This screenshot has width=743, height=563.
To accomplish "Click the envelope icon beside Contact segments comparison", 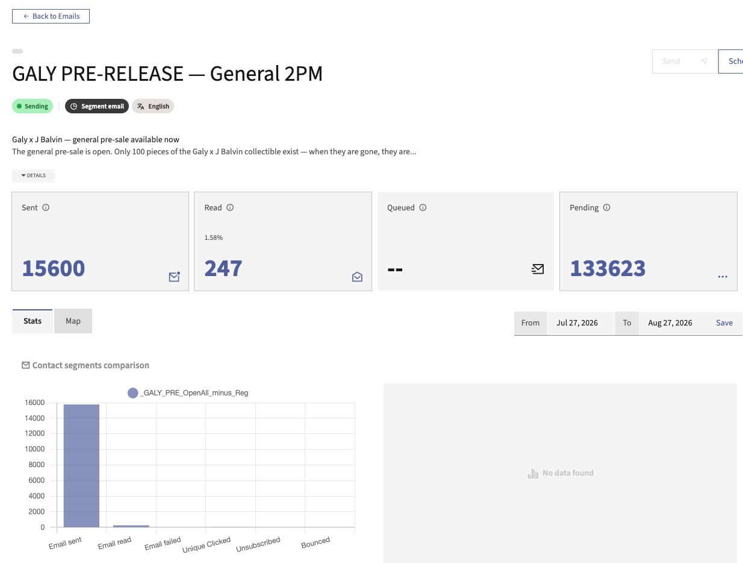I will 25,365.
